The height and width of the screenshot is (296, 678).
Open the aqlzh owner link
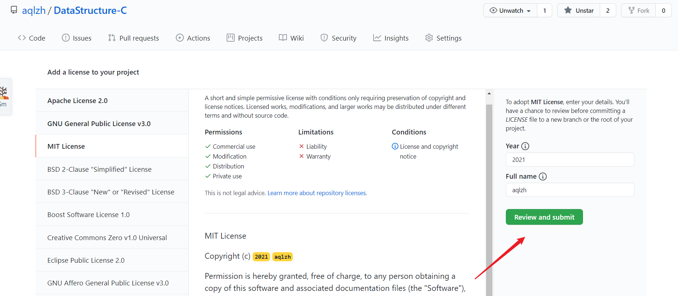point(34,10)
